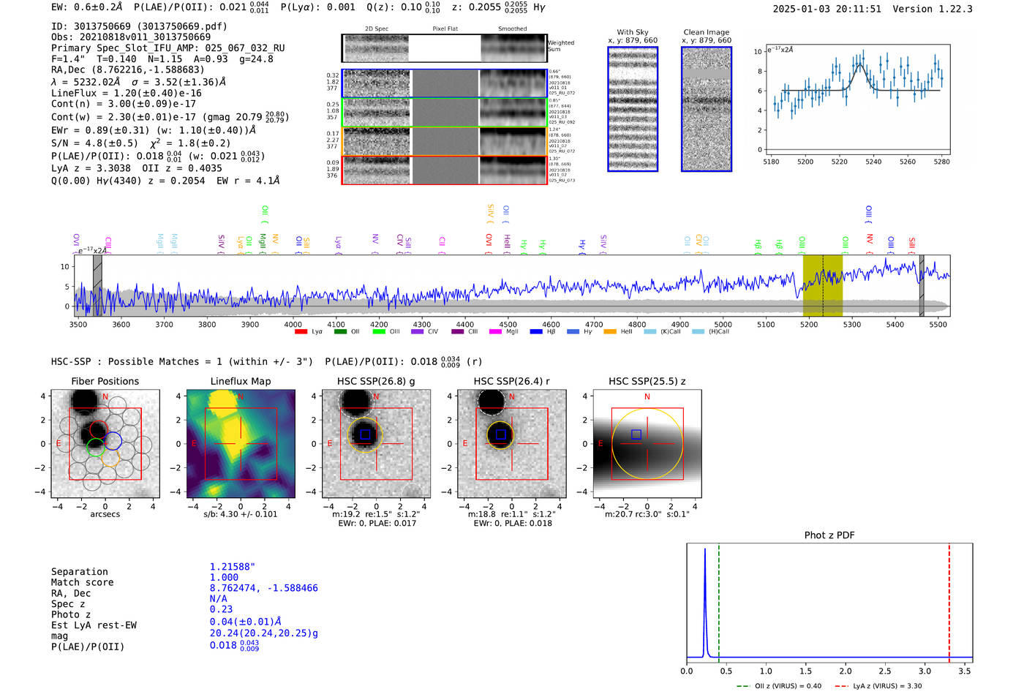Click the blue square marker in HSC r cutout

500,434
